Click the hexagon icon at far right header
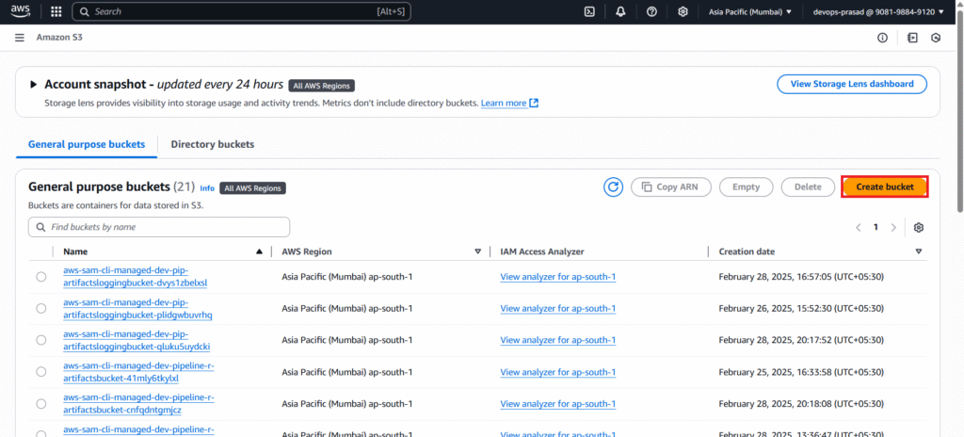 point(936,38)
